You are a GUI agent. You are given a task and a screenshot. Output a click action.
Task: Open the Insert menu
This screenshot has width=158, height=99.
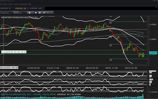tap(10, 4)
